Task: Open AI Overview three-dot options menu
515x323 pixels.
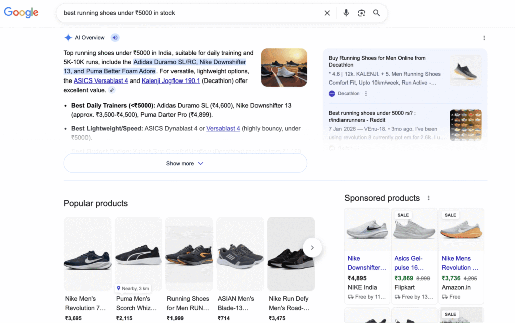Action: (484, 38)
